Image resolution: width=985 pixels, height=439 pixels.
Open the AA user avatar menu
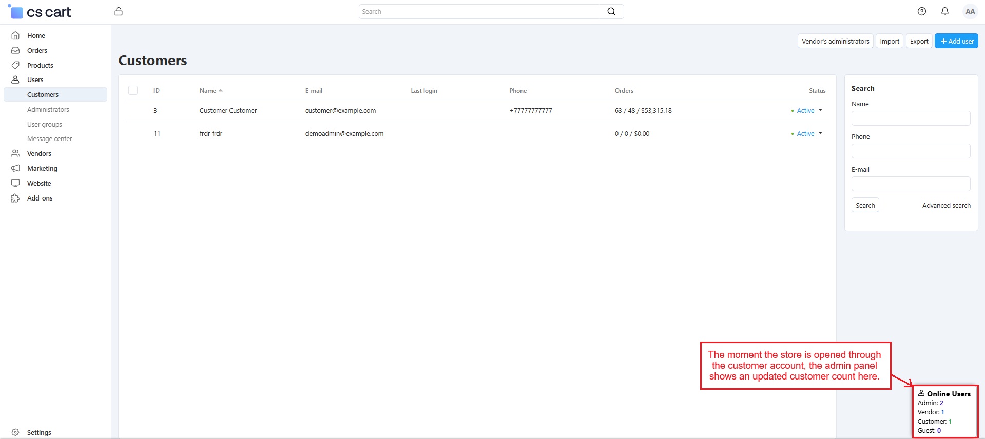970,11
